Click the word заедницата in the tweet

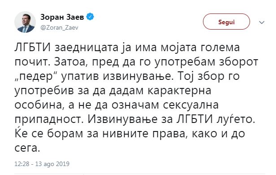86,48
